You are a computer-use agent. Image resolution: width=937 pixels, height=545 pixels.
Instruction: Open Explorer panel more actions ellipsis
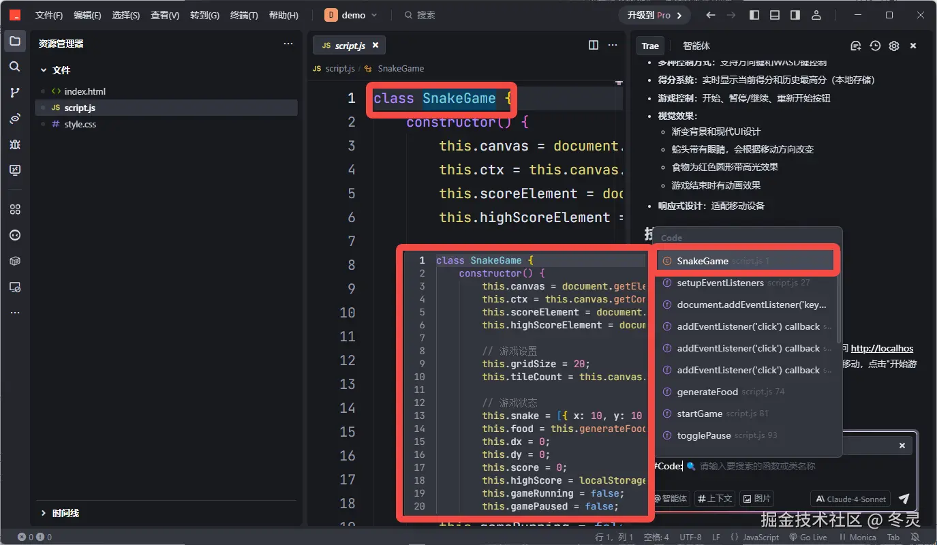288,44
